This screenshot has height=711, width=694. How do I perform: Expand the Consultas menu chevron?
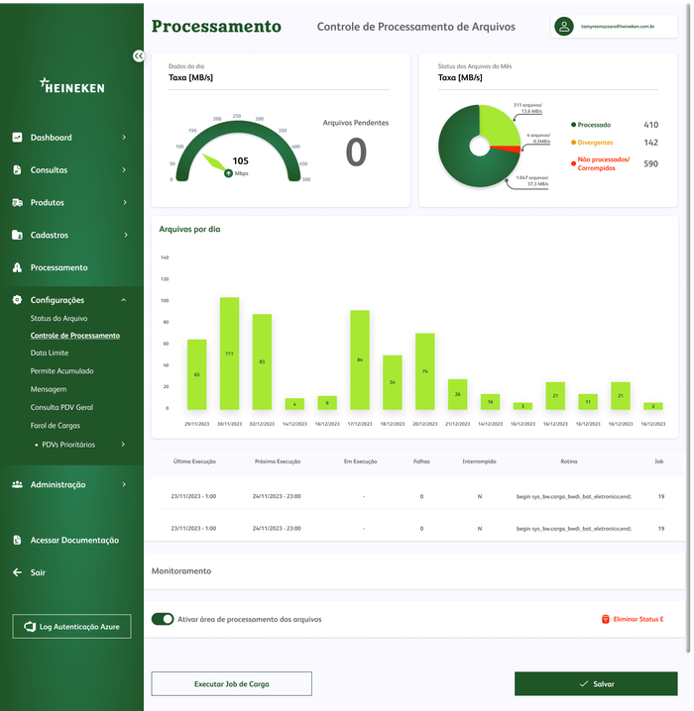point(124,169)
